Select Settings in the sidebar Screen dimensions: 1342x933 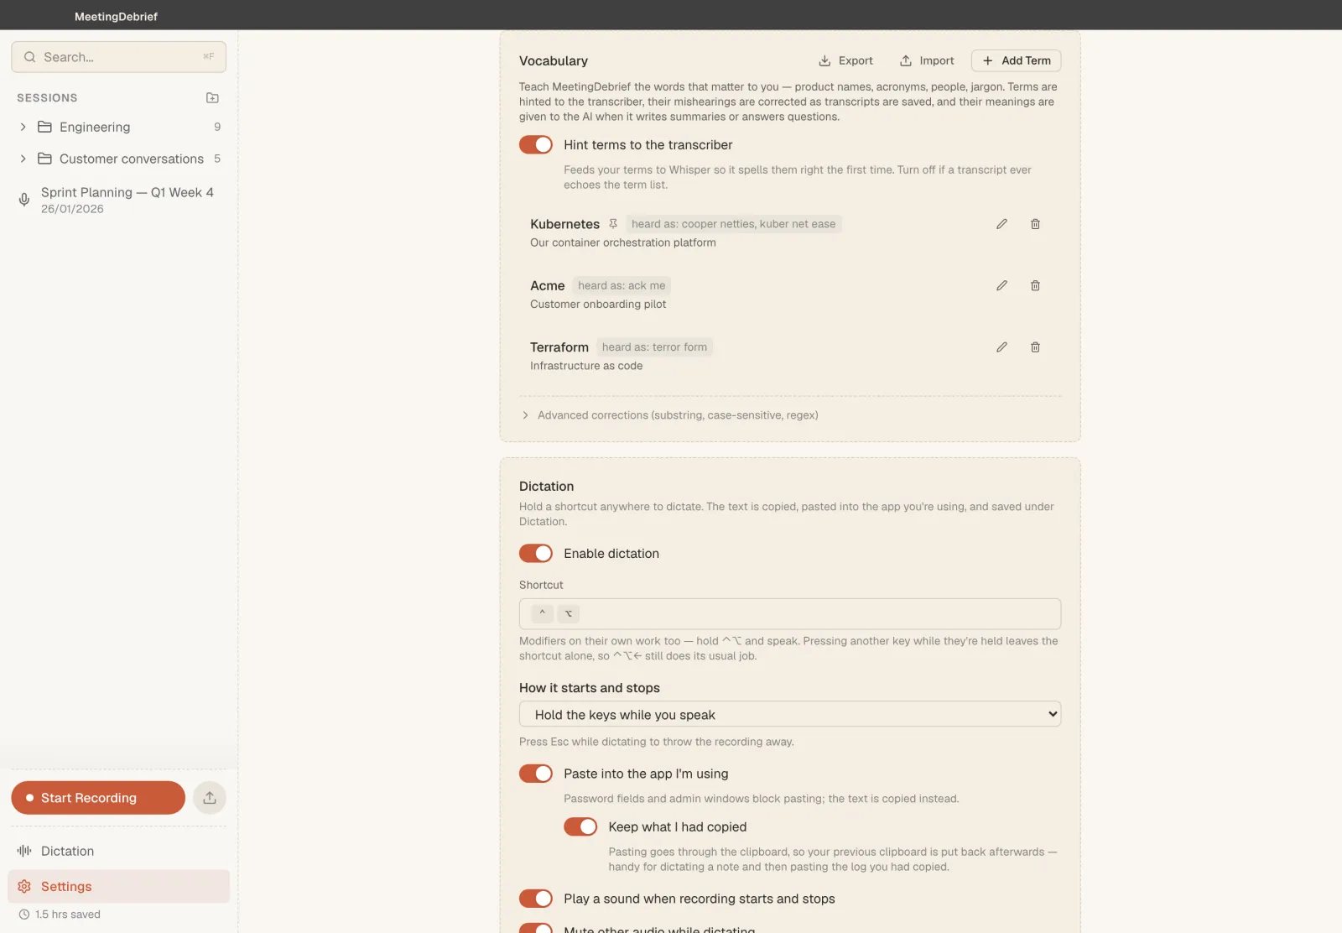118,886
